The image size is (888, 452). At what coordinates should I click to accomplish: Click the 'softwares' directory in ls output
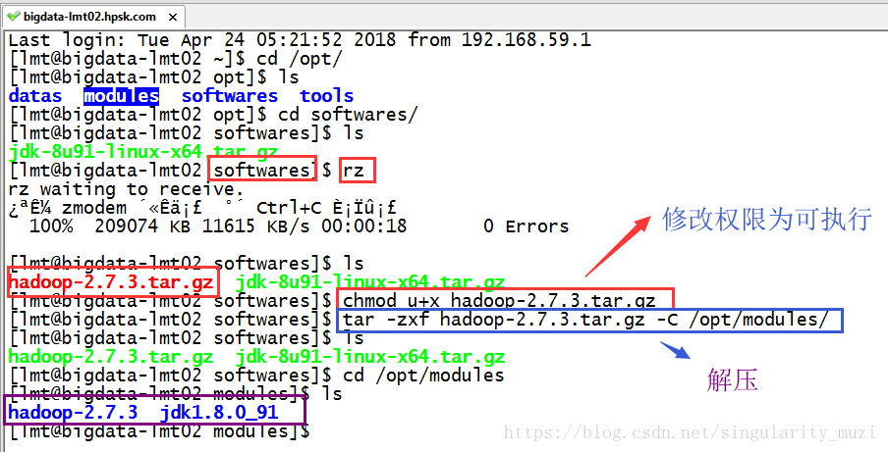point(229,96)
